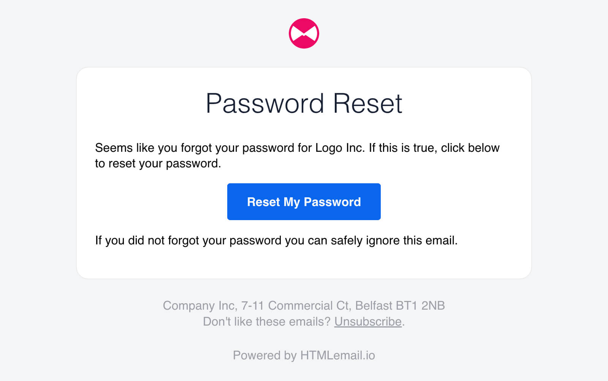Viewport: 608px width, 381px height.
Task: Click the Reset My Password button
Action: pyautogui.click(x=304, y=202)
